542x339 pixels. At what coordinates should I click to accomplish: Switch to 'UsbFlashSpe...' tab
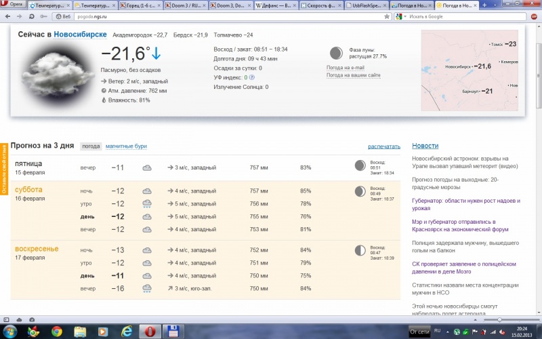(367, 5)
